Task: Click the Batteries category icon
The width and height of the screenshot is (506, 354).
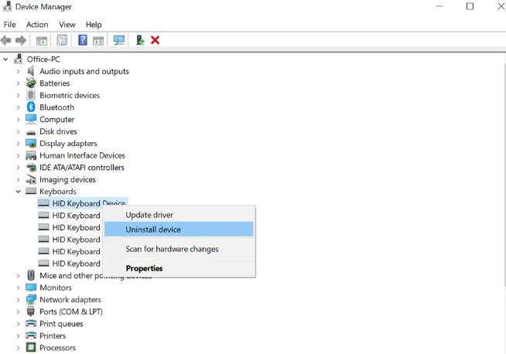Action: (x=31, y=83)
